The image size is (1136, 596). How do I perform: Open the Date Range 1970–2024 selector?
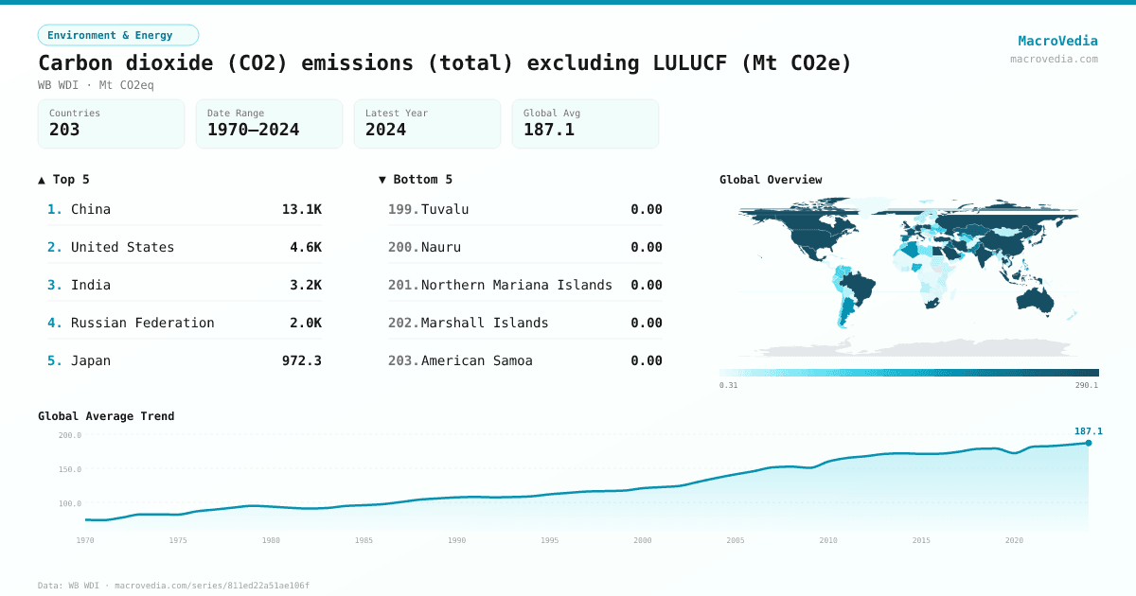coord(269,123)
